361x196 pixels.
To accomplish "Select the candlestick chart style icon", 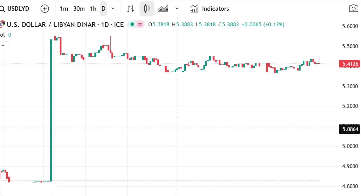I will click(x=147, y=9).
